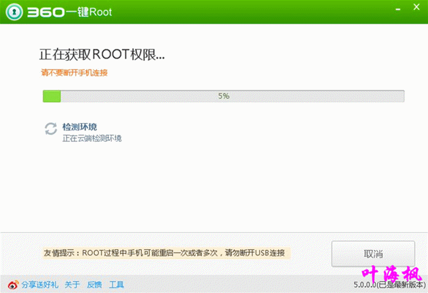Cancel rooting with the 取消 button
The height and width of the screenshot is (293, 428).
click(373, 254)
